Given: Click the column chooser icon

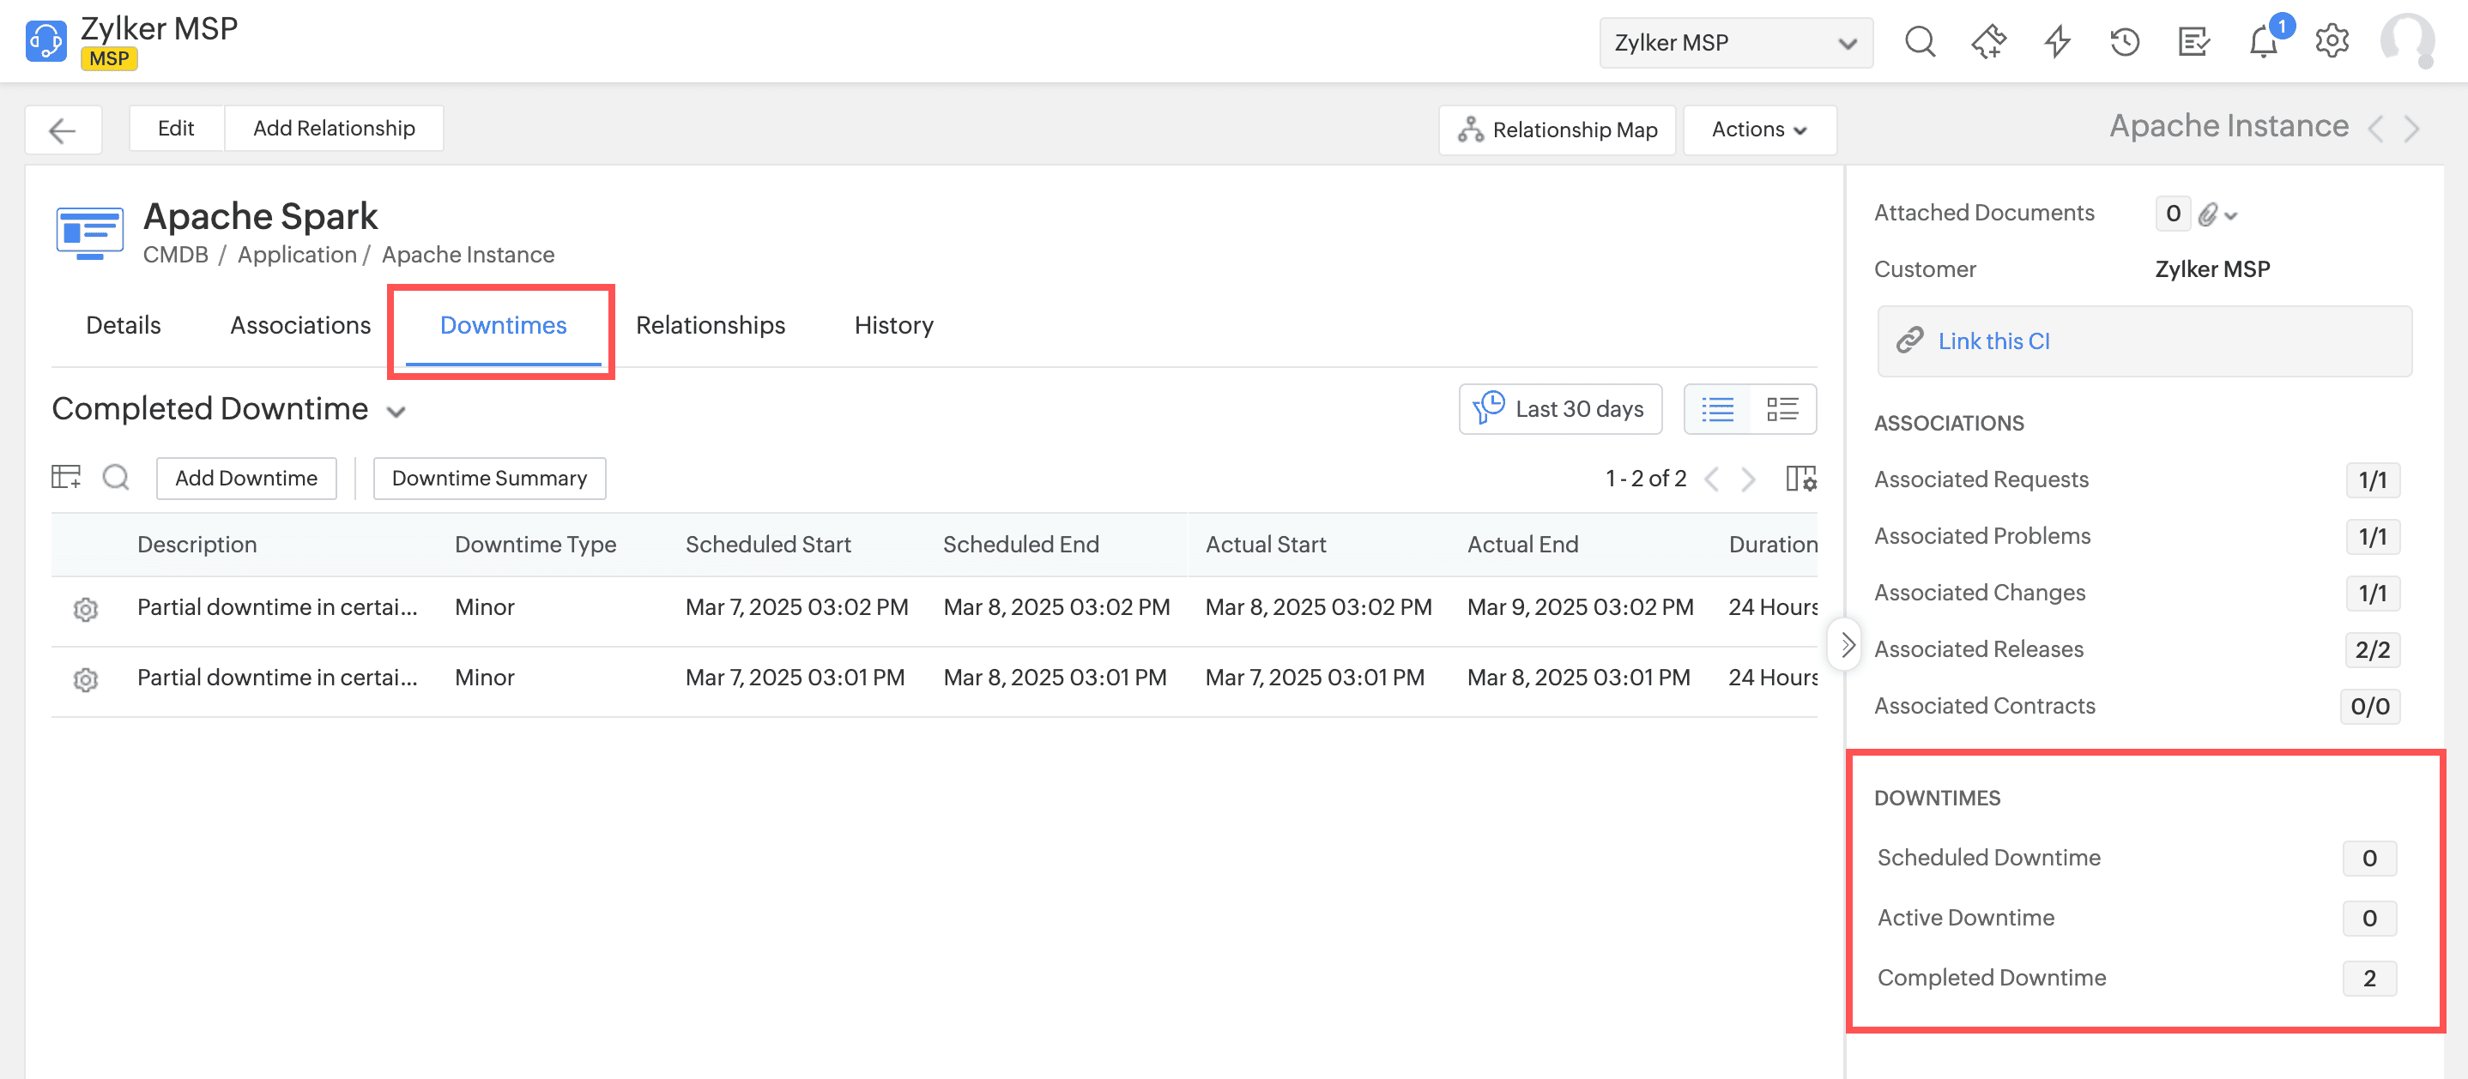Looking at the screenshot, I should click(x=1800, y=479).
